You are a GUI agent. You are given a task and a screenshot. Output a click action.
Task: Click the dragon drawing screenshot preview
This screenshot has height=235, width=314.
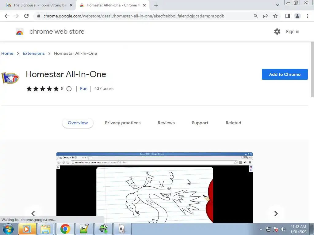155,188
